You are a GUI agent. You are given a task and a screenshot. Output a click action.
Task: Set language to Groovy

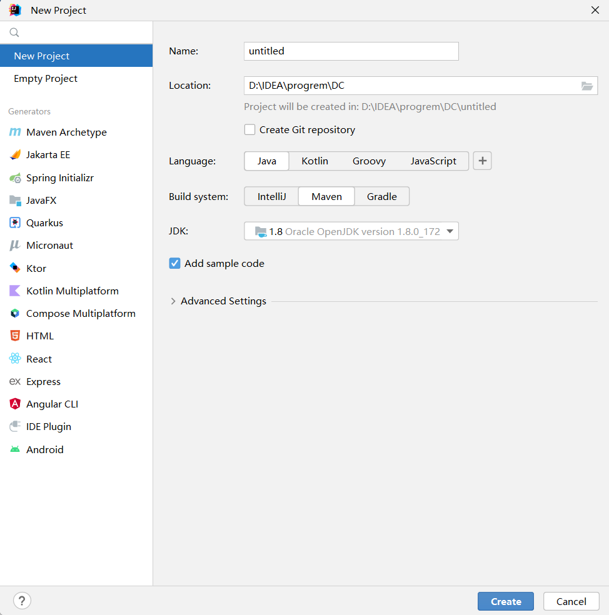click(369, 161)
